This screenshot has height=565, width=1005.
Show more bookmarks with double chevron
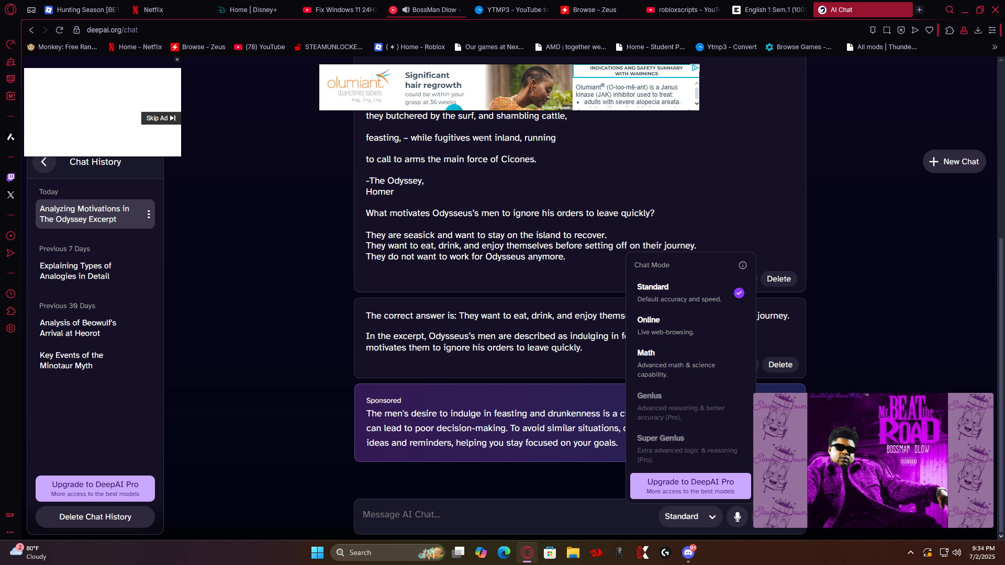click(995, 47)
